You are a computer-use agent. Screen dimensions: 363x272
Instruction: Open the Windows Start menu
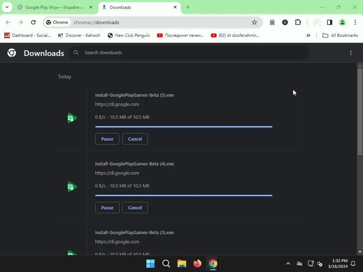150,263
